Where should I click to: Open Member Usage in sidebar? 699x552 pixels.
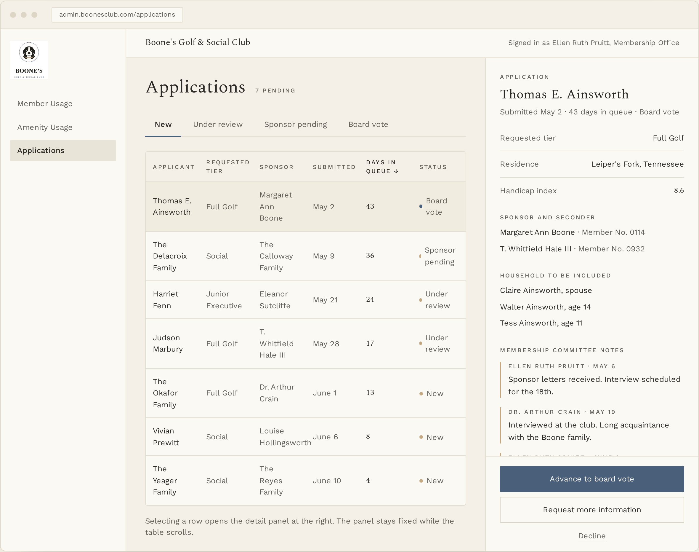[45, 103]
